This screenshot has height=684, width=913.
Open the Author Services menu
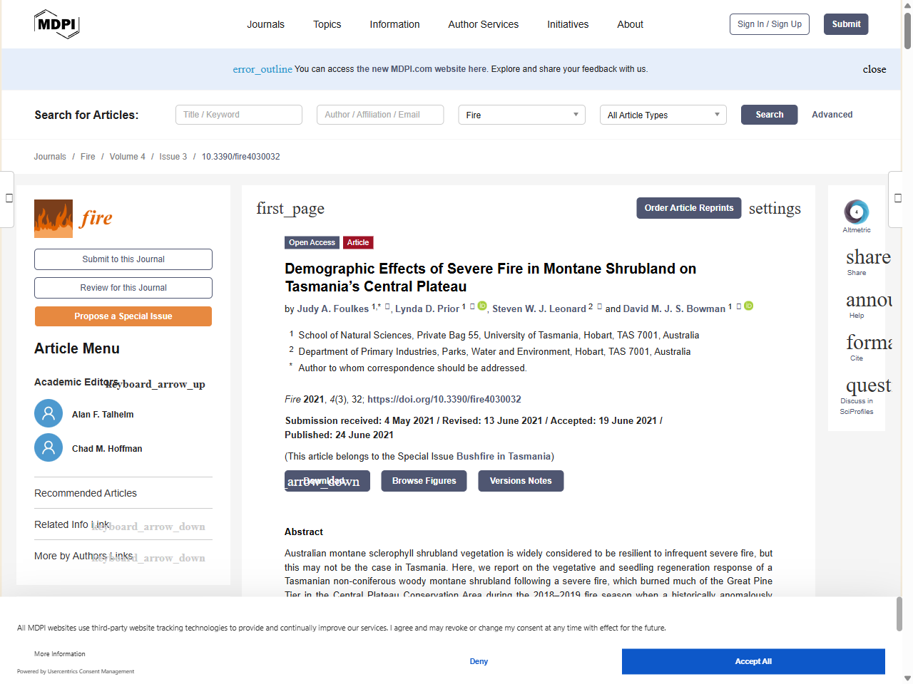coord(483,24)
